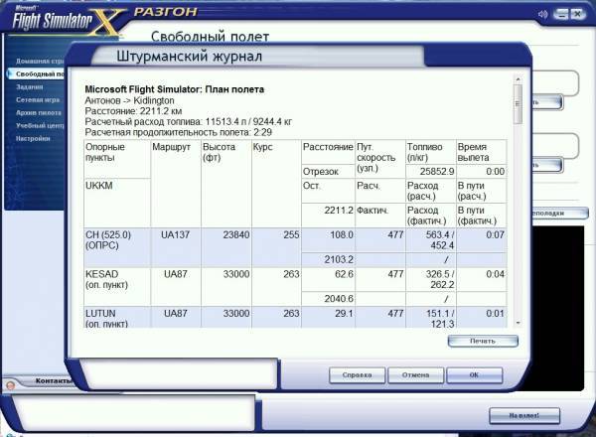Minimize the Flight Simulator window

coord(560,14)
